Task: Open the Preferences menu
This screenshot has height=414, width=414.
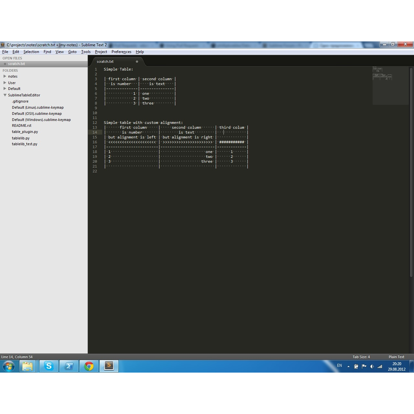Action: pos(121,52)
